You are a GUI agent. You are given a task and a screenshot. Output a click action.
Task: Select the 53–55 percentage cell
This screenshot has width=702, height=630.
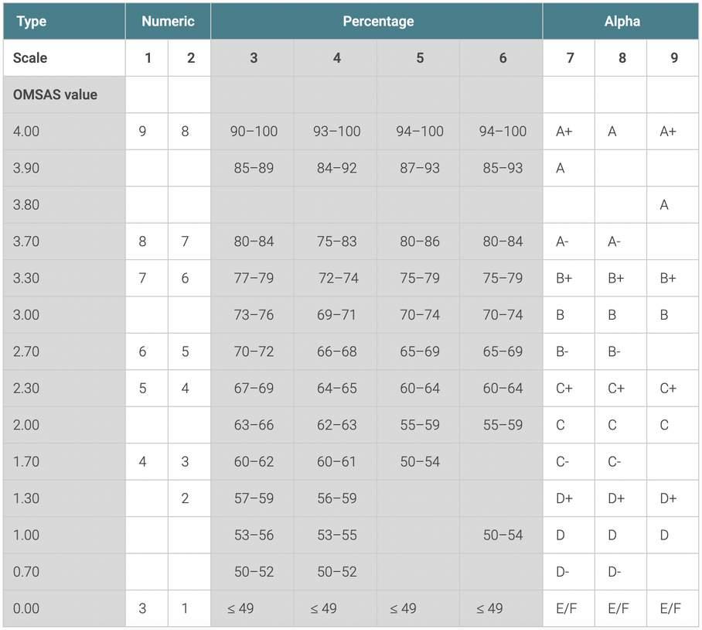click(336, 536)
